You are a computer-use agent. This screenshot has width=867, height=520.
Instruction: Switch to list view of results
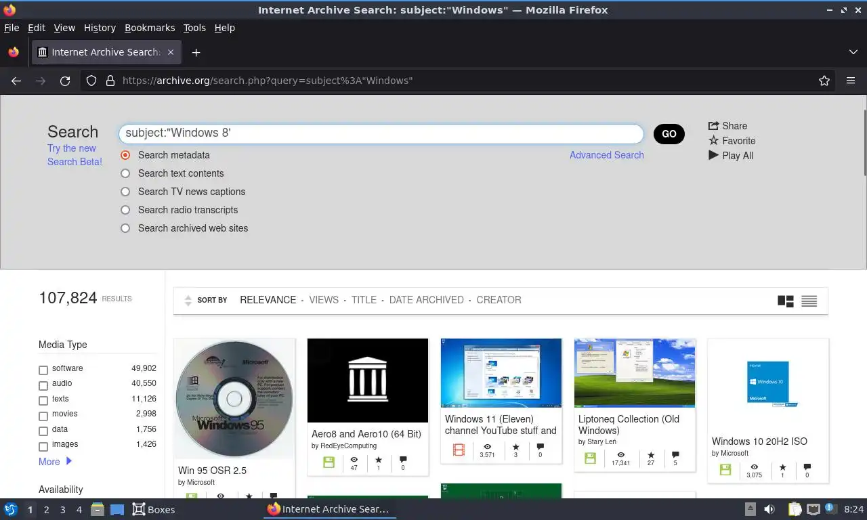click(x=809, y=301)
